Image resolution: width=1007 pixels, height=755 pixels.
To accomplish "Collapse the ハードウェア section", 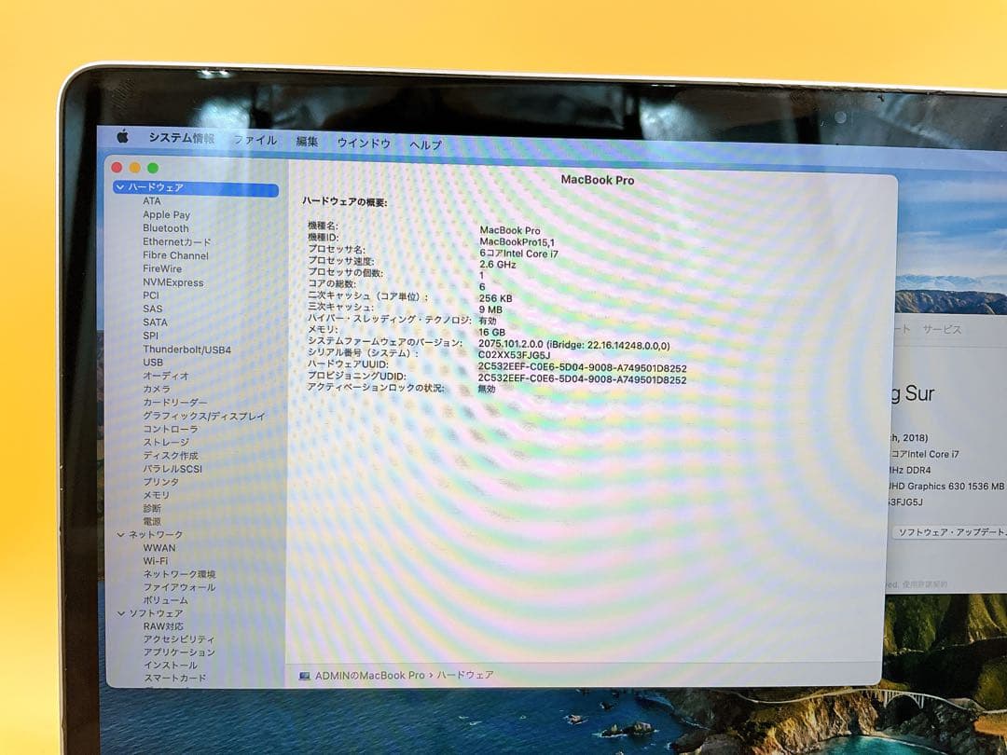I will coord(120,186).
